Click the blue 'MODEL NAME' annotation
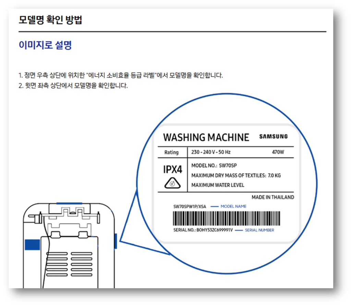This screenshot has width=351, height=306. coord(233,206)
